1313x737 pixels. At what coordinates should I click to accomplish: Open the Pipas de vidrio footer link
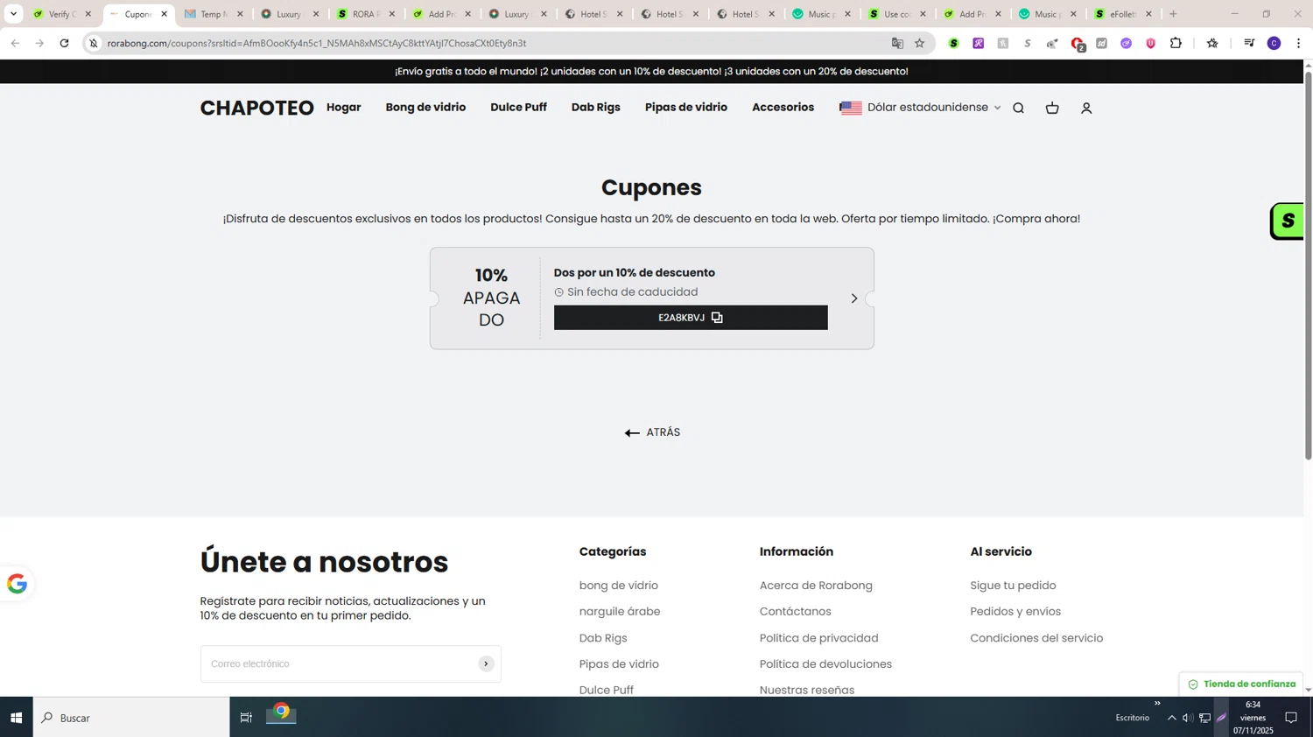tap(619, 664)
